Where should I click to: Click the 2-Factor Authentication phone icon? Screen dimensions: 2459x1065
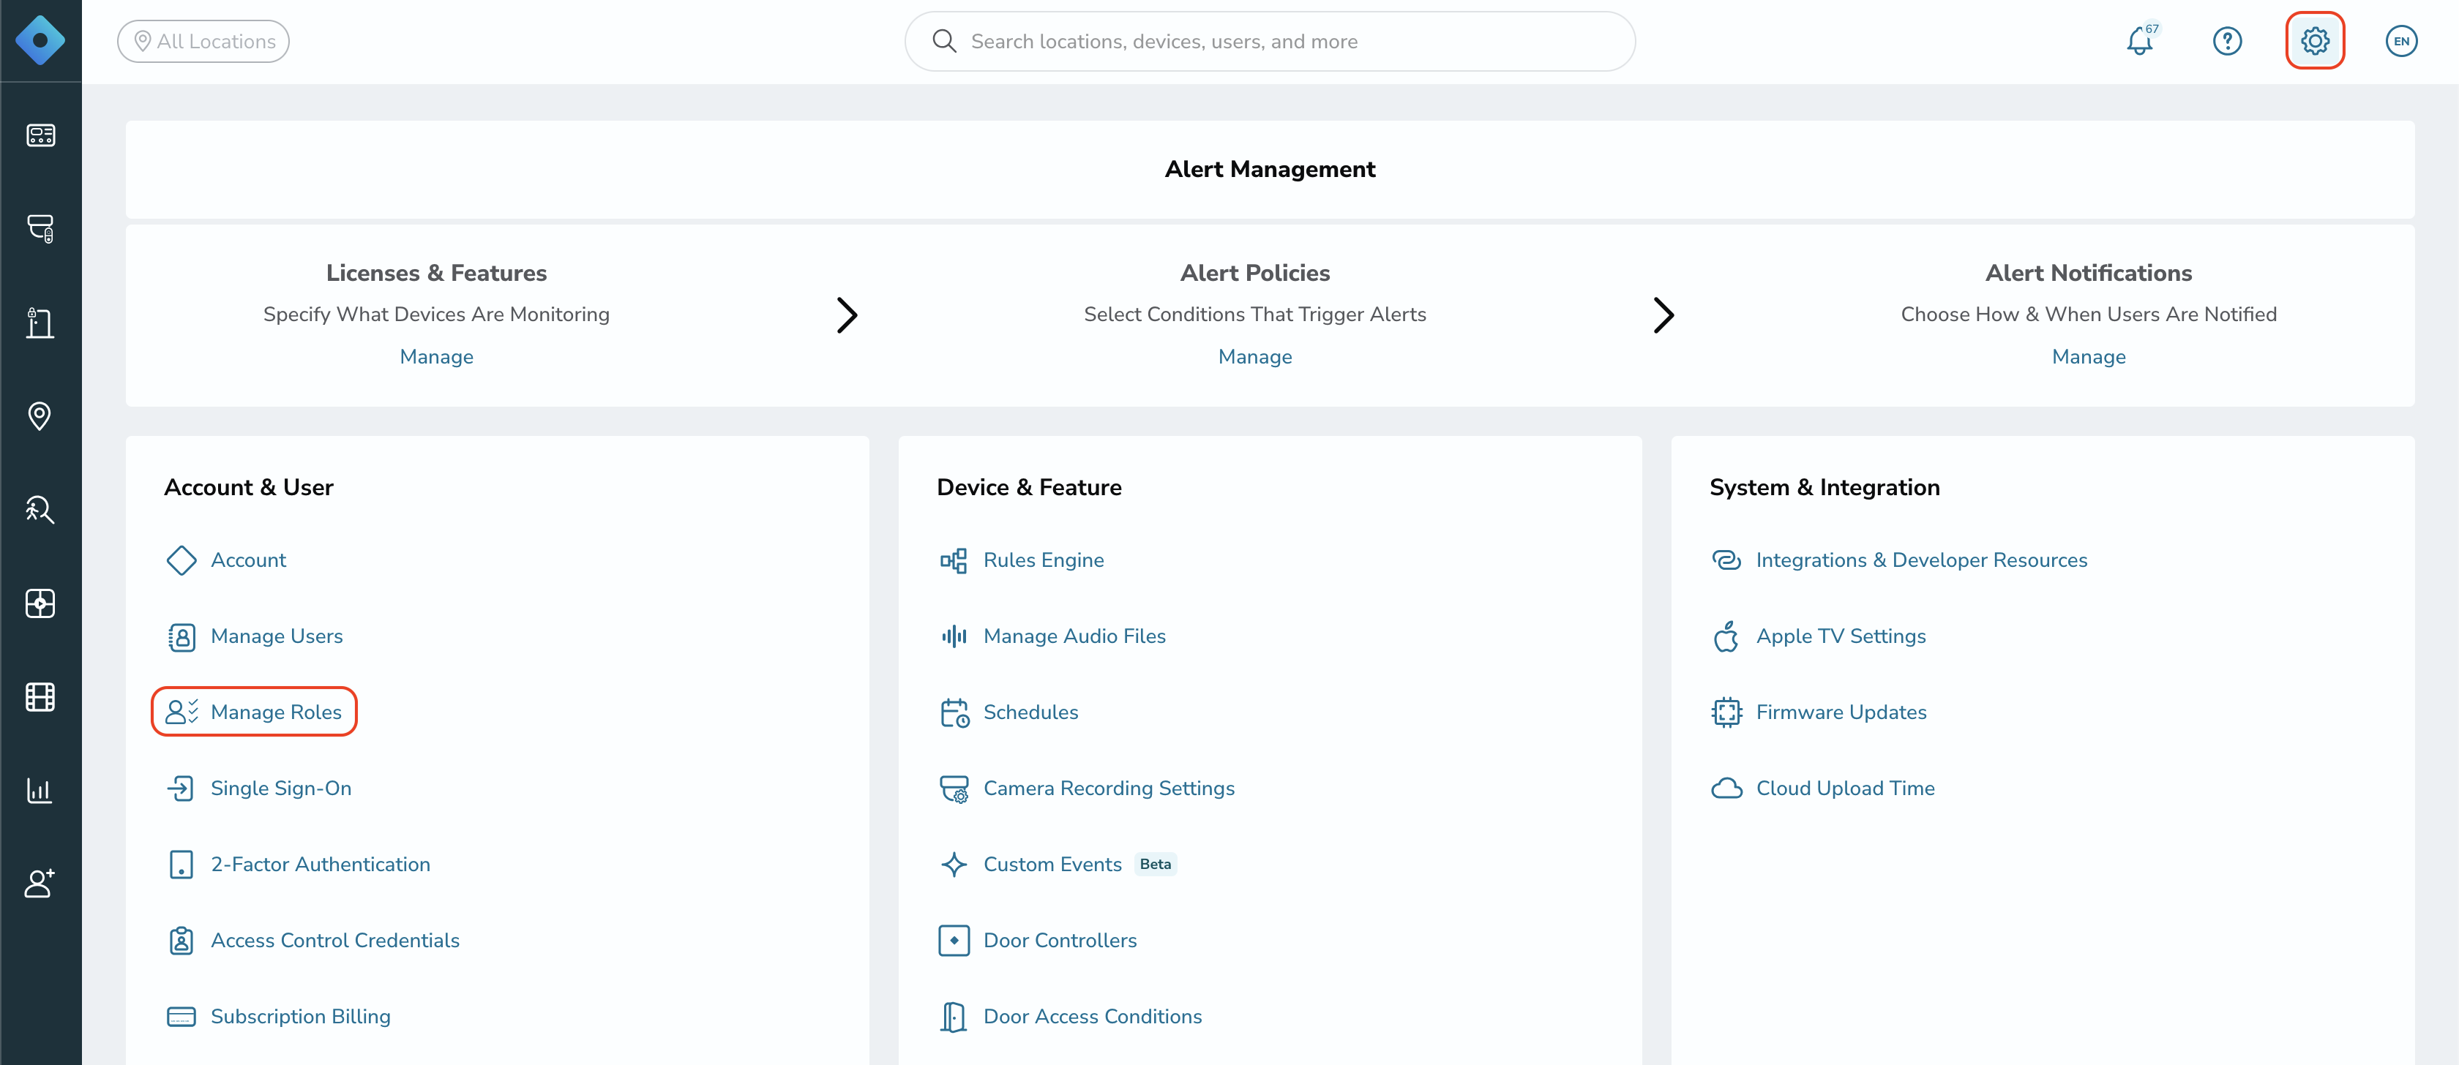181,865
